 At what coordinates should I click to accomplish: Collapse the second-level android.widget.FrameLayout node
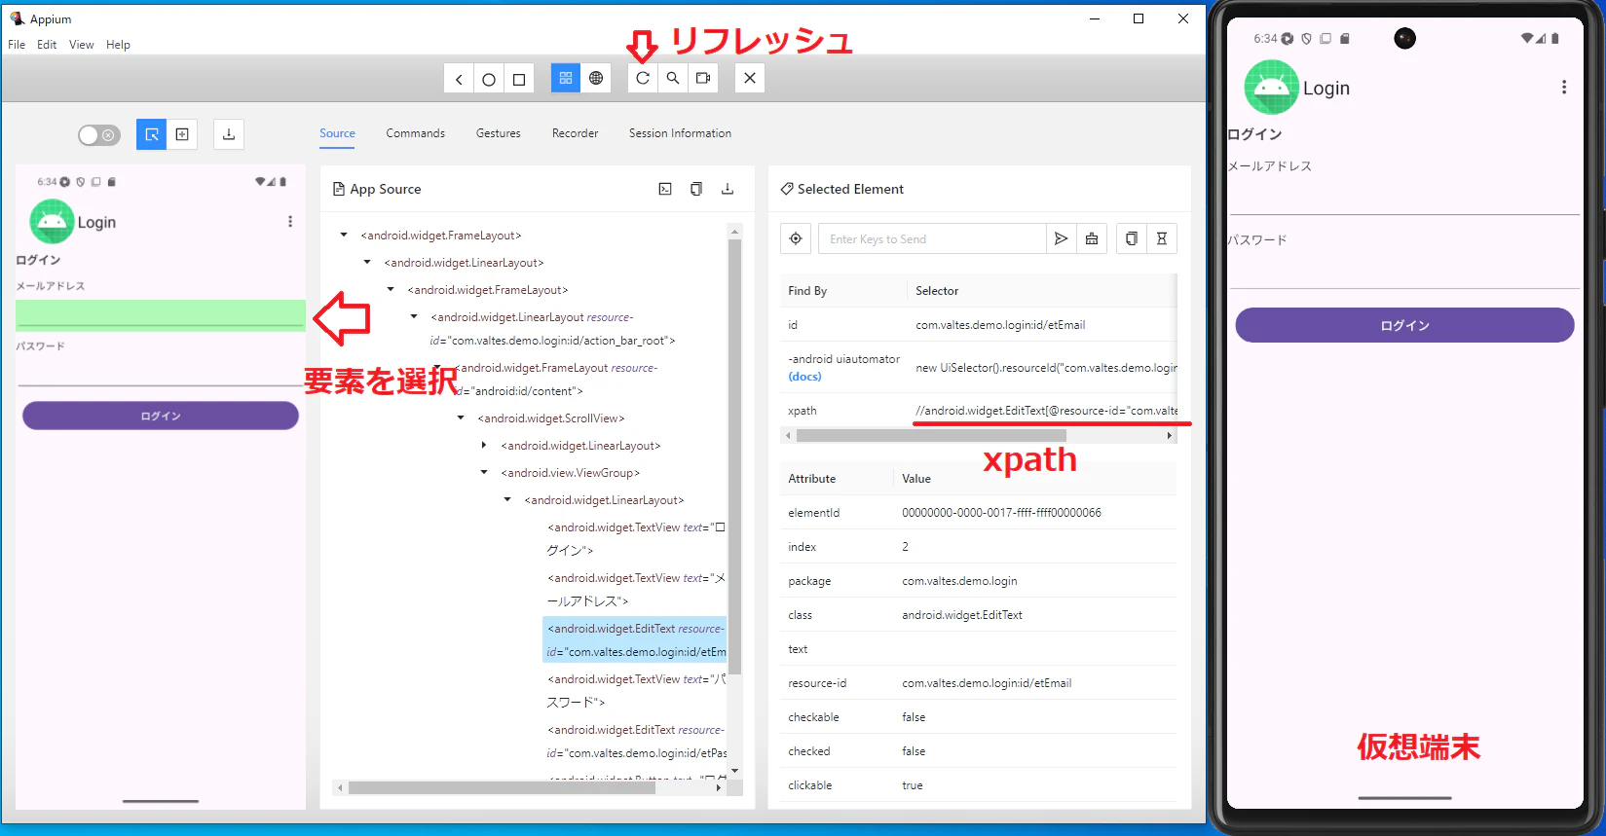point(391,290)
